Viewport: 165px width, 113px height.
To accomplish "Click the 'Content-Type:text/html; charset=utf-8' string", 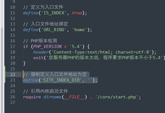I will [x=101, y=52].
